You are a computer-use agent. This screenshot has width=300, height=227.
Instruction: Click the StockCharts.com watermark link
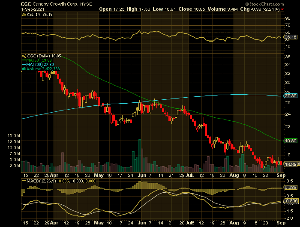pyautogui.click(x=265, y=4)
